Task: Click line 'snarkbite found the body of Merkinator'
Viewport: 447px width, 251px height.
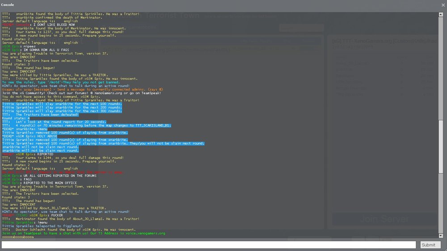Action: (64, 29)
